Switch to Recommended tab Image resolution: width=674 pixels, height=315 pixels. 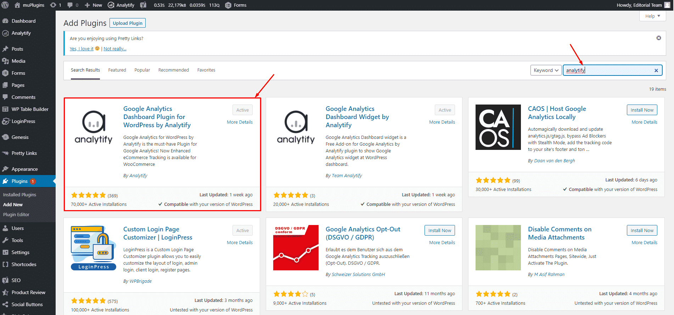tap(174, 70)
